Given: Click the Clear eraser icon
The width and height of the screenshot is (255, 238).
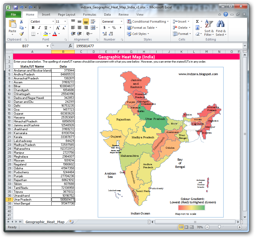Looking at the screenshot, I should [198, 34].
